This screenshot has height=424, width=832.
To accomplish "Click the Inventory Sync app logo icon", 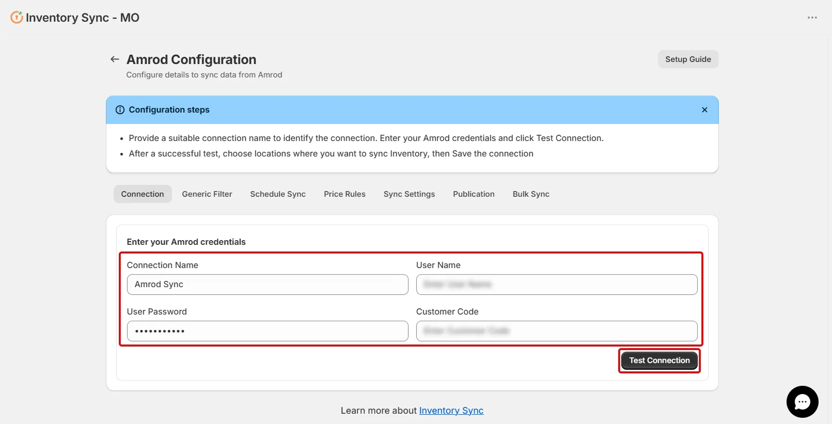I will [x=17, y=17].
